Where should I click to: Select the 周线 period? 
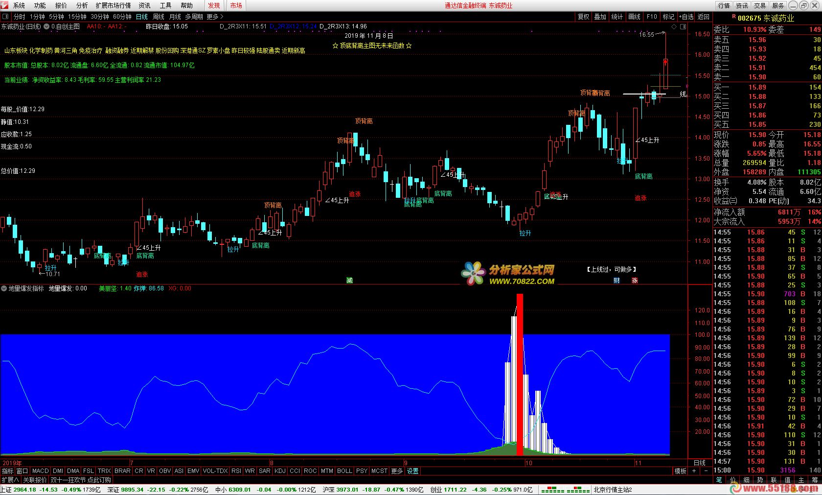[159, 17]
